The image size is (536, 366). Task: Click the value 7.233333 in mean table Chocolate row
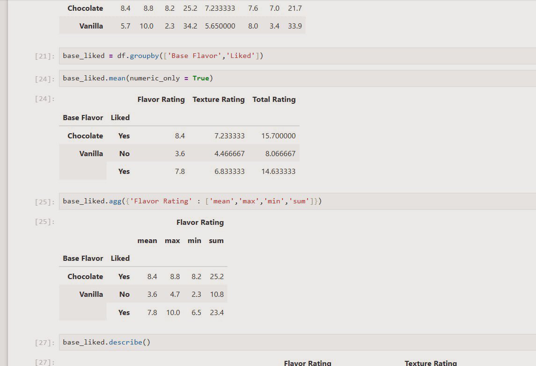(229, 136)
